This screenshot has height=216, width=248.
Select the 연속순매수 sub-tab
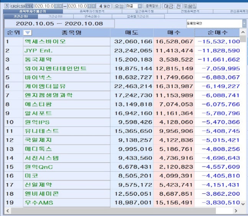click(x=92, y=16)
